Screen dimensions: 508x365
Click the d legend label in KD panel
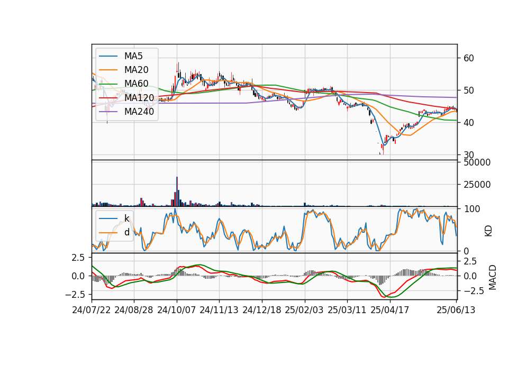pos(126,232)
